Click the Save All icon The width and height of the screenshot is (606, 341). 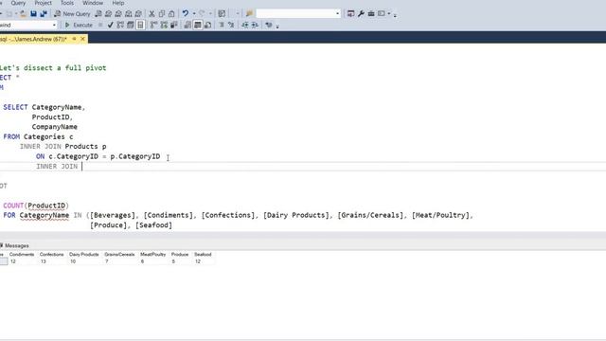pyautogui.click(x=44, y=14)
